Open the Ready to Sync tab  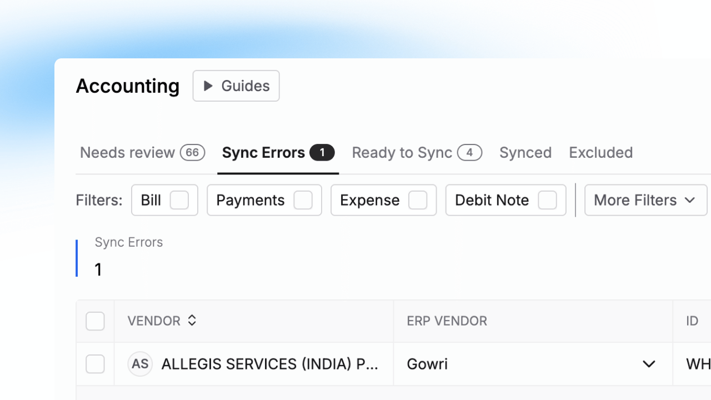click(417, 152)
